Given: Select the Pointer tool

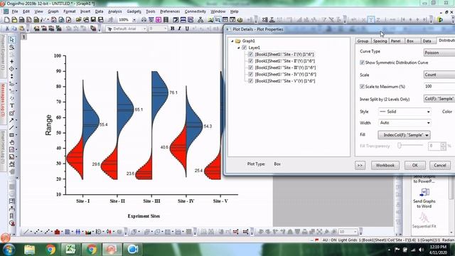Looking at the screenshot, I should point(11,40).
